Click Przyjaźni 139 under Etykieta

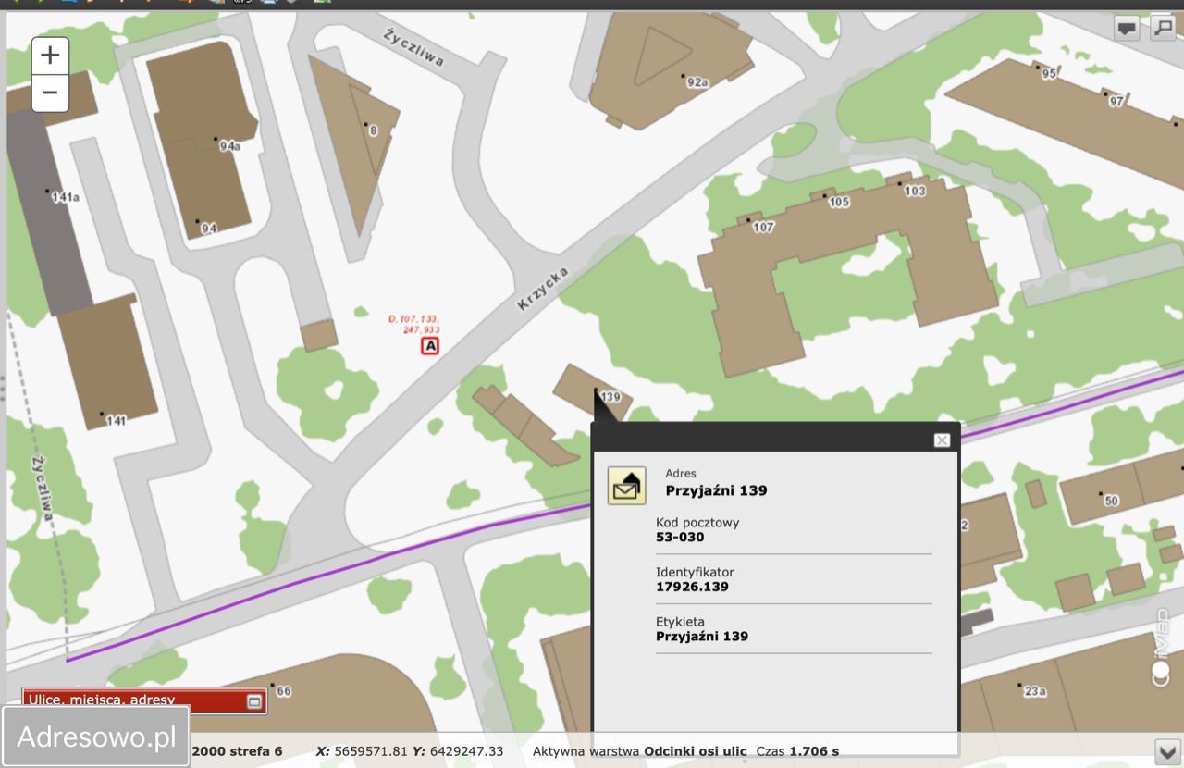702,637
